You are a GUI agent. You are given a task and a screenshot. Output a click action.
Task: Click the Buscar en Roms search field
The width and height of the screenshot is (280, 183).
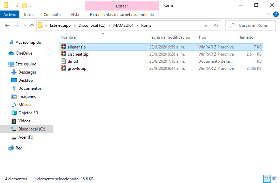(x=250, y=25)
